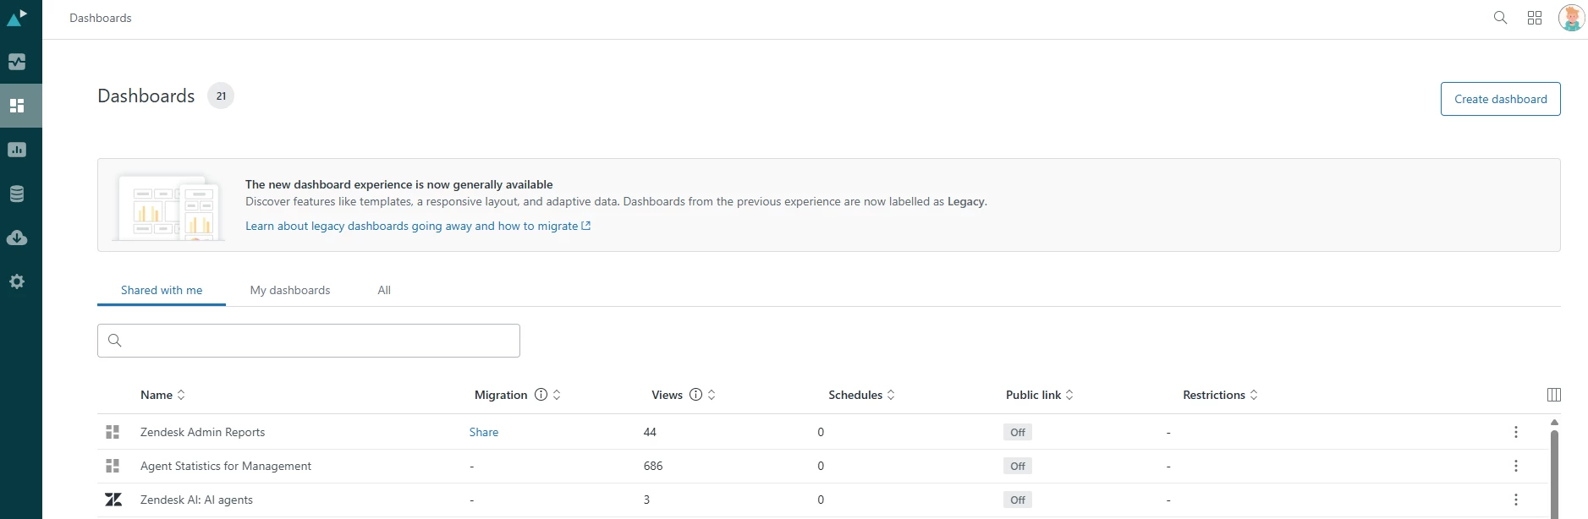Open the Zendesk Explore logo home
This screenshot has height=519, width=1588.
[17, 17]
